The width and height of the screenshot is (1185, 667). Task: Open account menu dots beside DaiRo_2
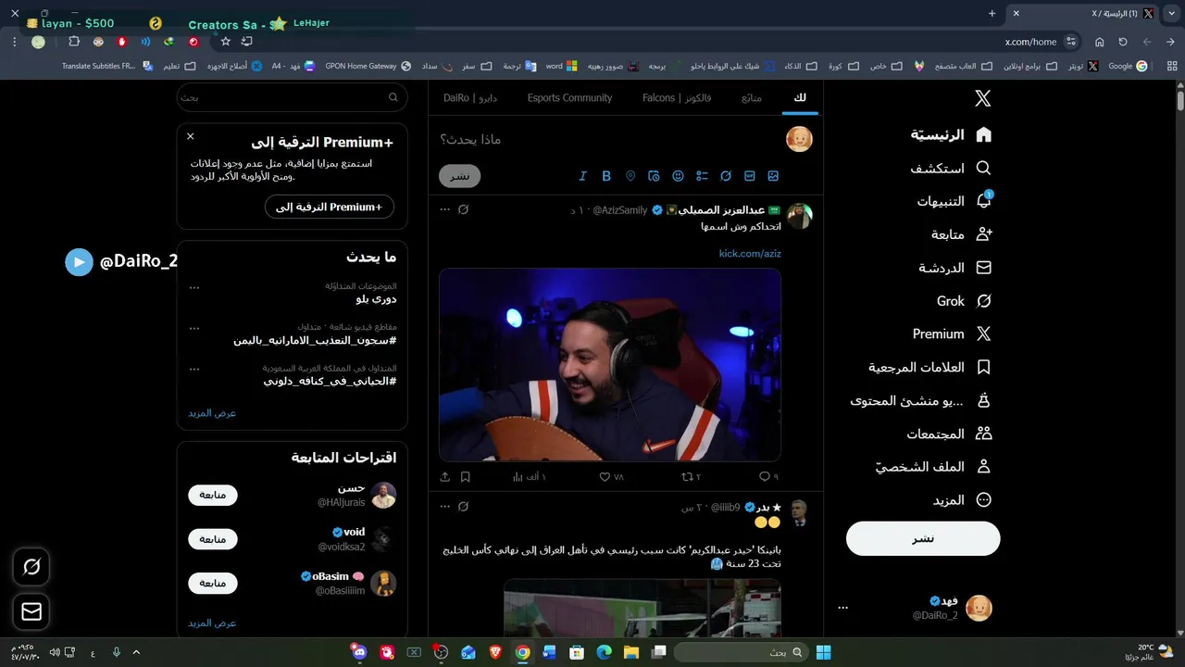(x=842, y=608)
